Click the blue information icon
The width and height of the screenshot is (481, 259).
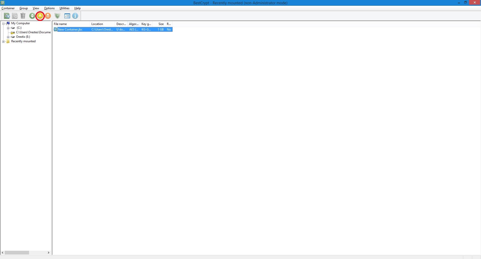pyautogui.click(x=75, y=16)
